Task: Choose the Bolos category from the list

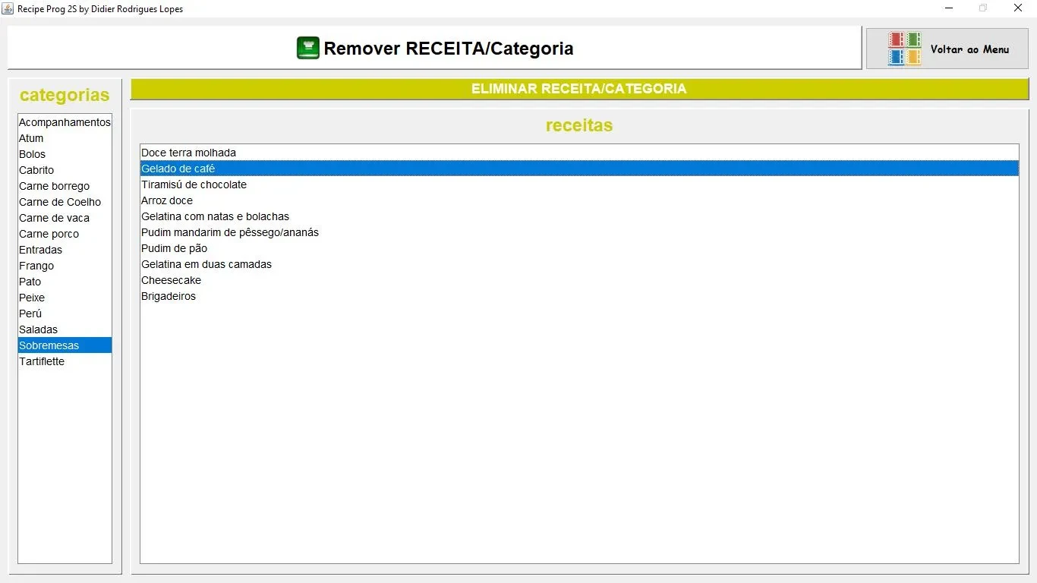Action: coord(33,154)
